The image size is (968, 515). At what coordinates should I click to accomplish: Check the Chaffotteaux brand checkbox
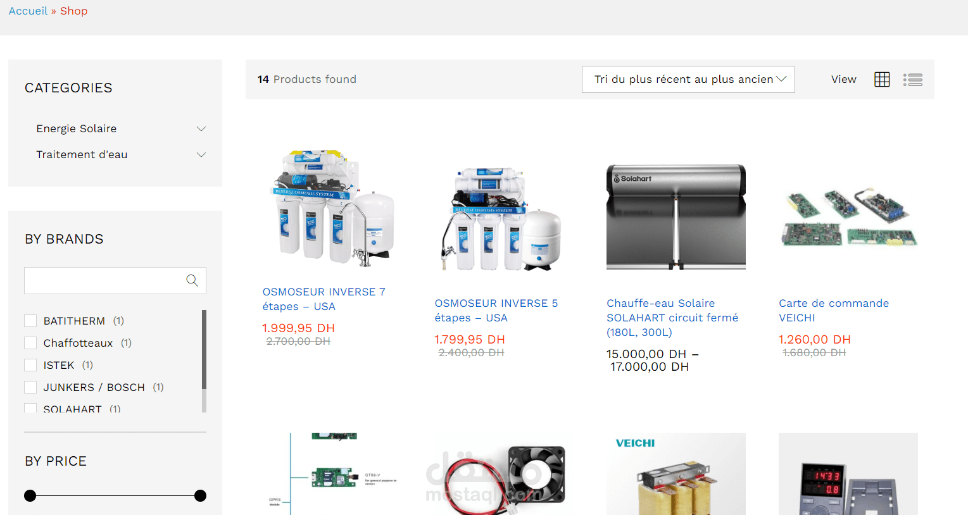tap(30, 343)
